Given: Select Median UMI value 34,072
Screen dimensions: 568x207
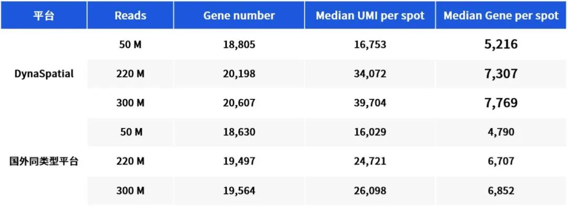Looking at the screenshot, I should (x=370, y=74).
